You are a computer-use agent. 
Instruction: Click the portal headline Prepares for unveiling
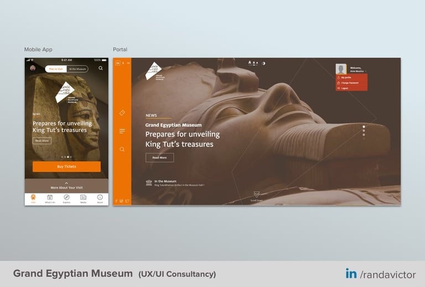pos(183,134)
